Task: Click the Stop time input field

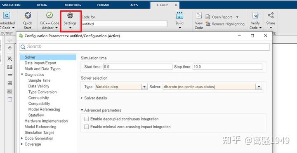Action: 227,67
